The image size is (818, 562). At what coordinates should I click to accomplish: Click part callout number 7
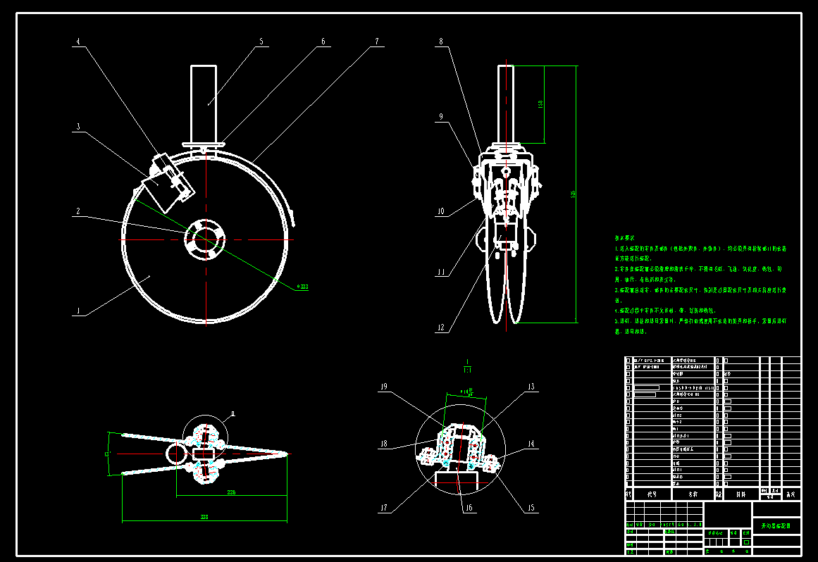coord(377,42)
